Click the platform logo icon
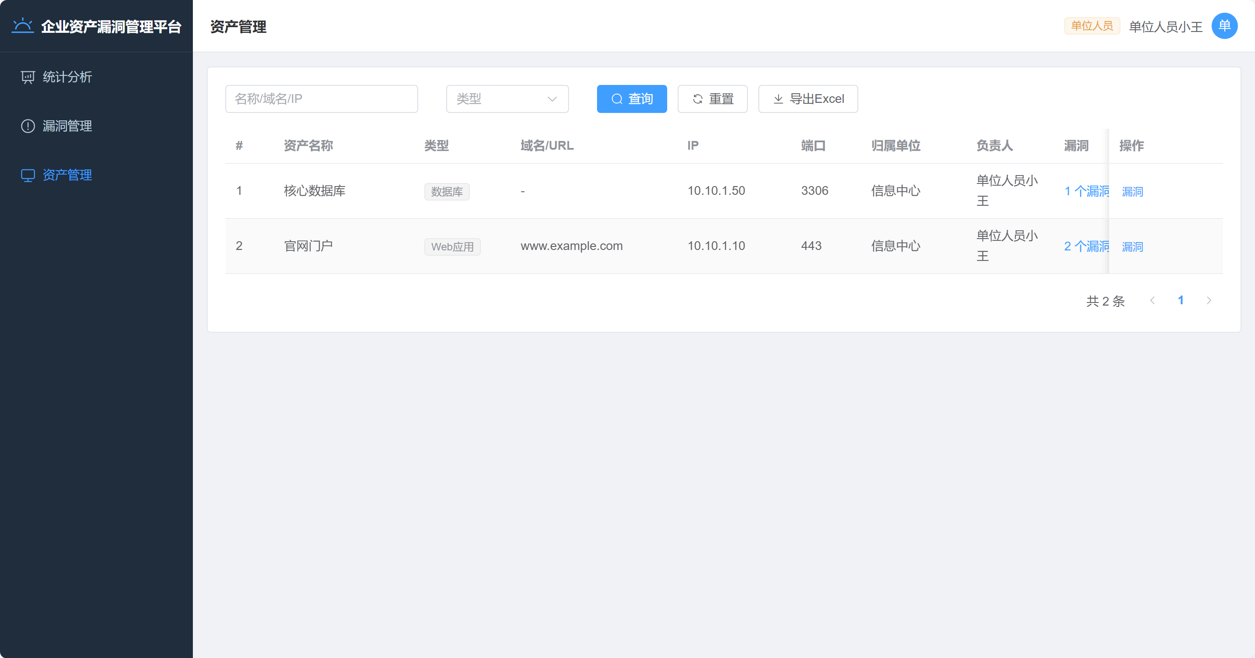The image size is (1255, 658). (22, 25)
